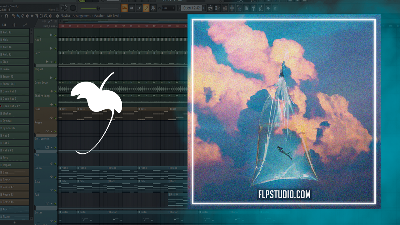Image resolution: width=400 pixels, height=225 pixels.
Task: Toggle mute on the Bass track
Action: 55,118
